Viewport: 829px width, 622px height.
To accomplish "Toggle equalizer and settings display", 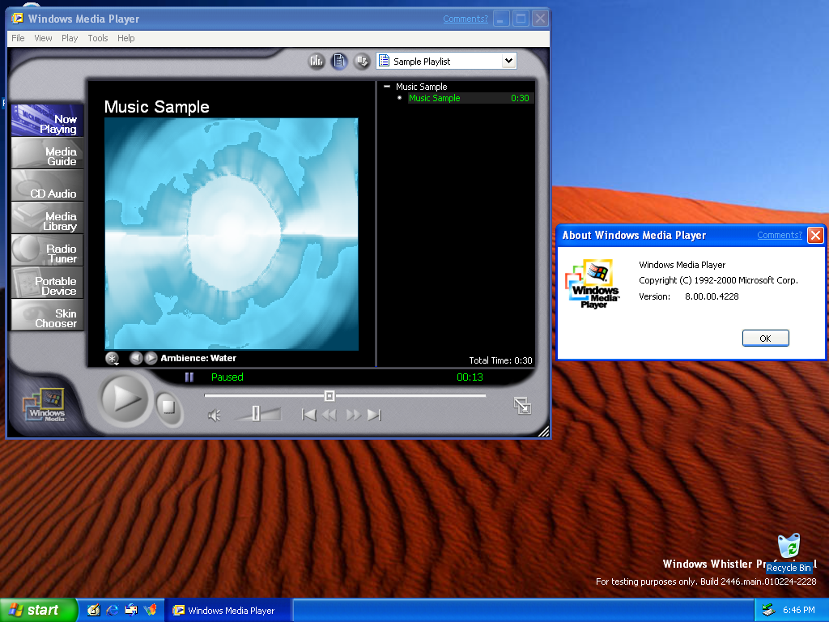I will point(316,61).
